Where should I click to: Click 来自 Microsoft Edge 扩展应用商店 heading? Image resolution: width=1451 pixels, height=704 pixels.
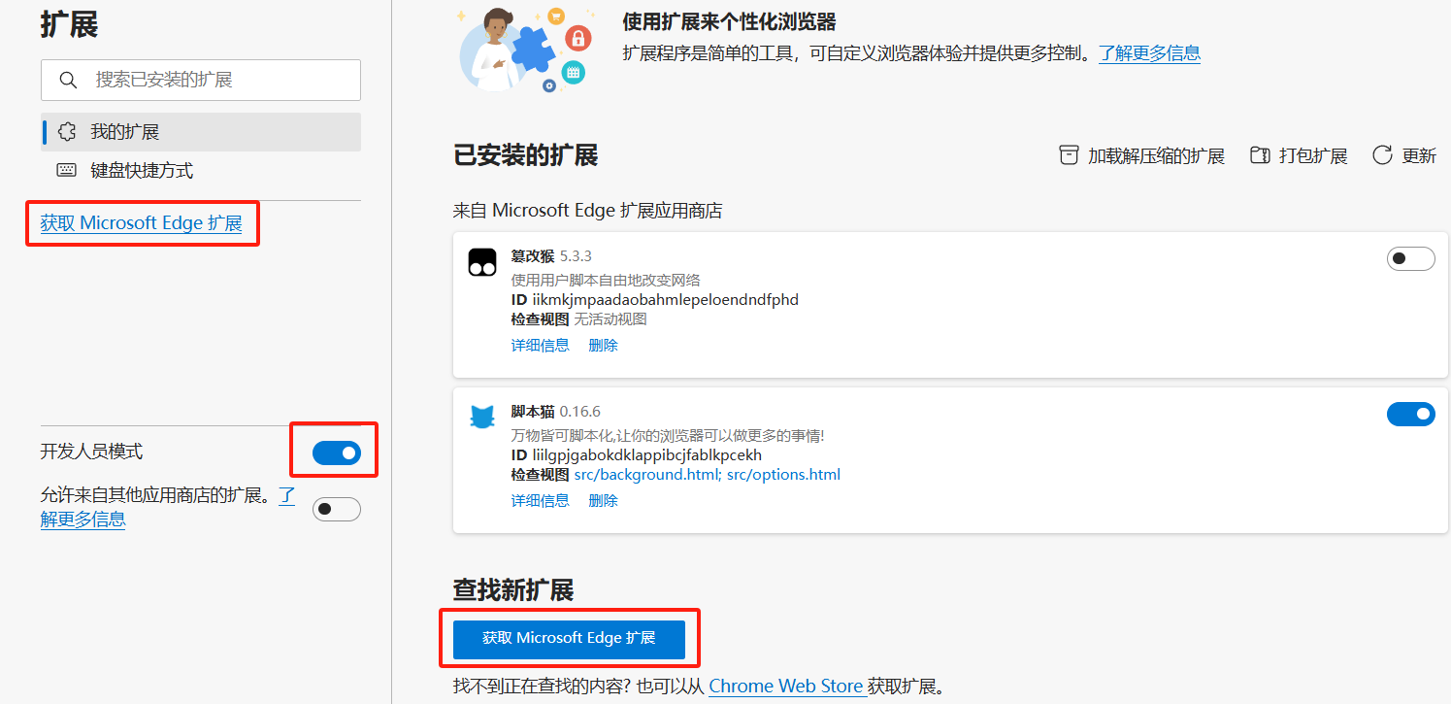coord(587,211)
